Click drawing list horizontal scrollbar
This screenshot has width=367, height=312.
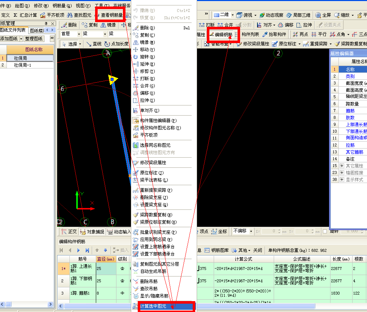27,304
